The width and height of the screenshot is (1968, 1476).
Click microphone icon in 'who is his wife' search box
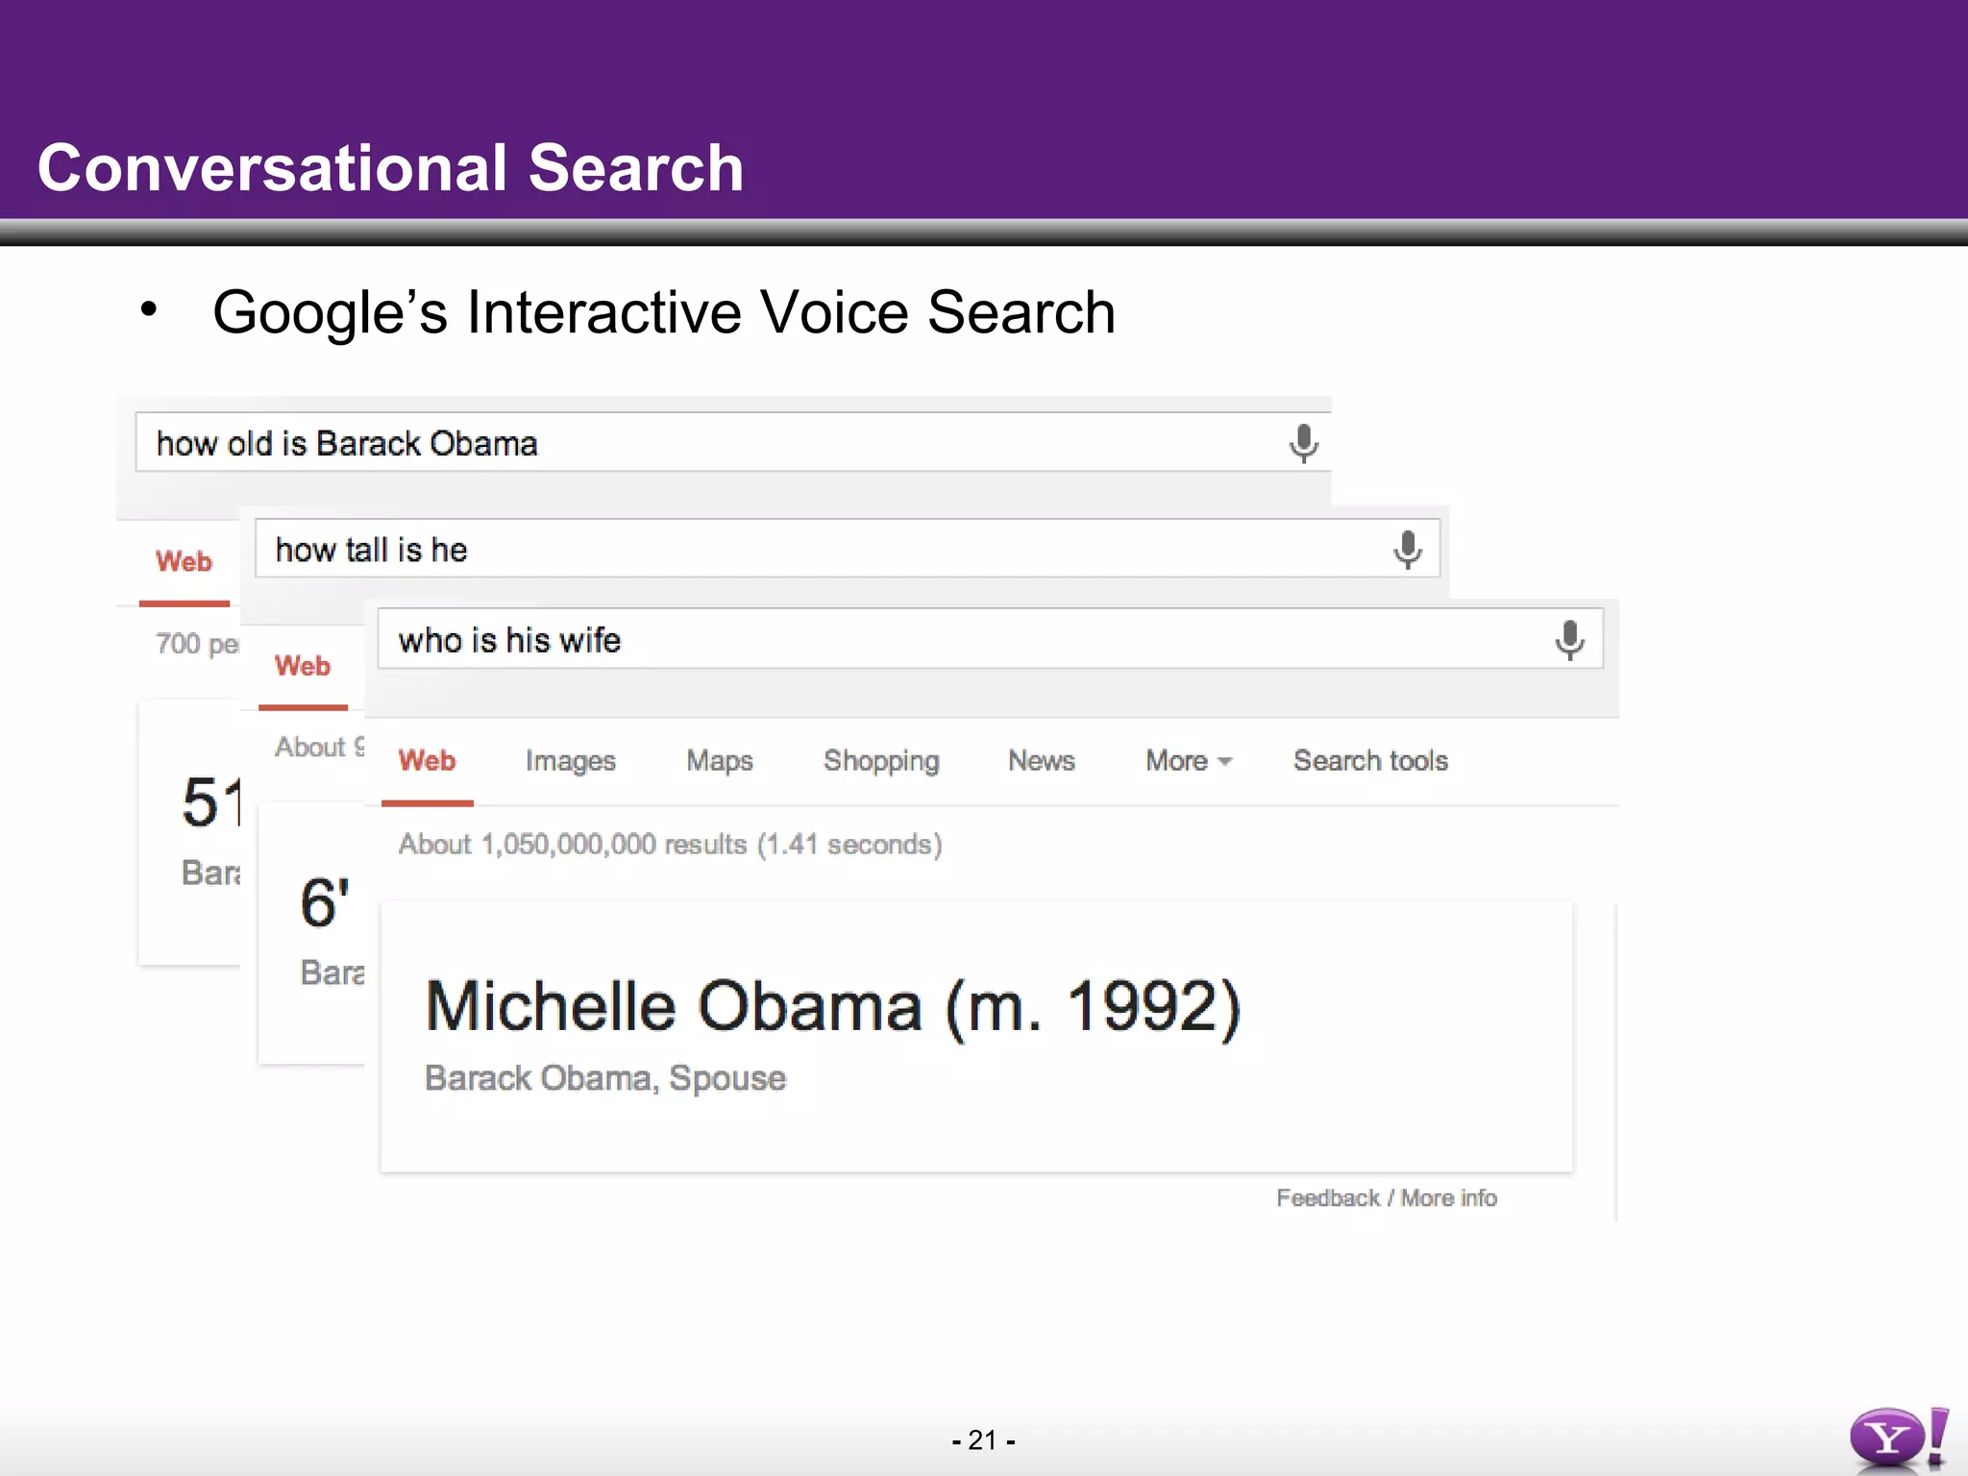(1569, 640)
